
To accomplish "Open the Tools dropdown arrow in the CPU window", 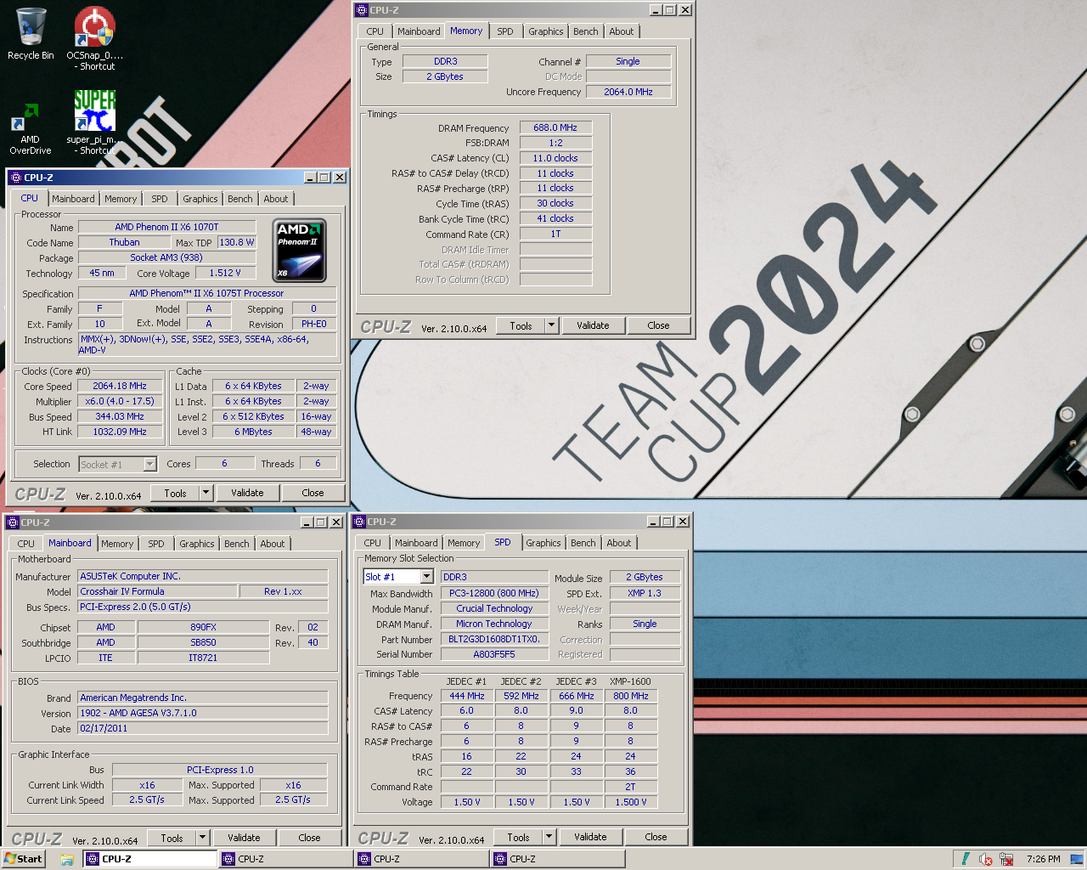I will tap(206, 493).
